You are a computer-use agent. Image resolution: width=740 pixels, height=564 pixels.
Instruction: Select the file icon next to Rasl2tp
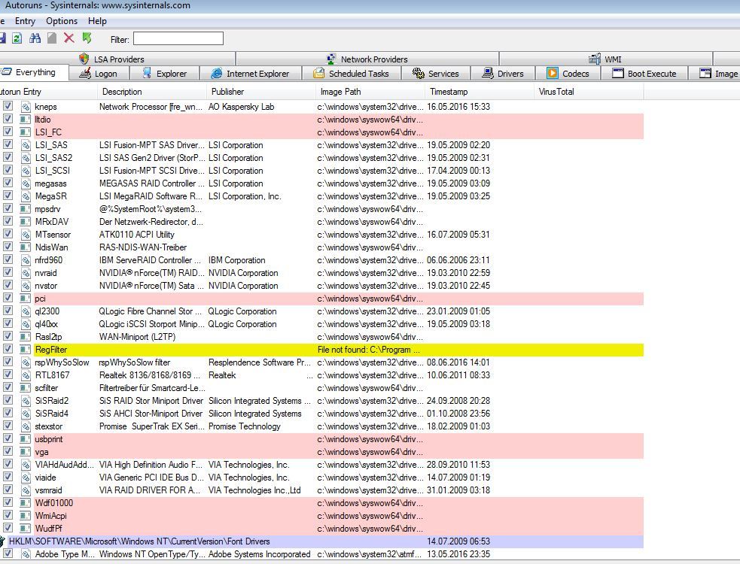coord(26,337)
